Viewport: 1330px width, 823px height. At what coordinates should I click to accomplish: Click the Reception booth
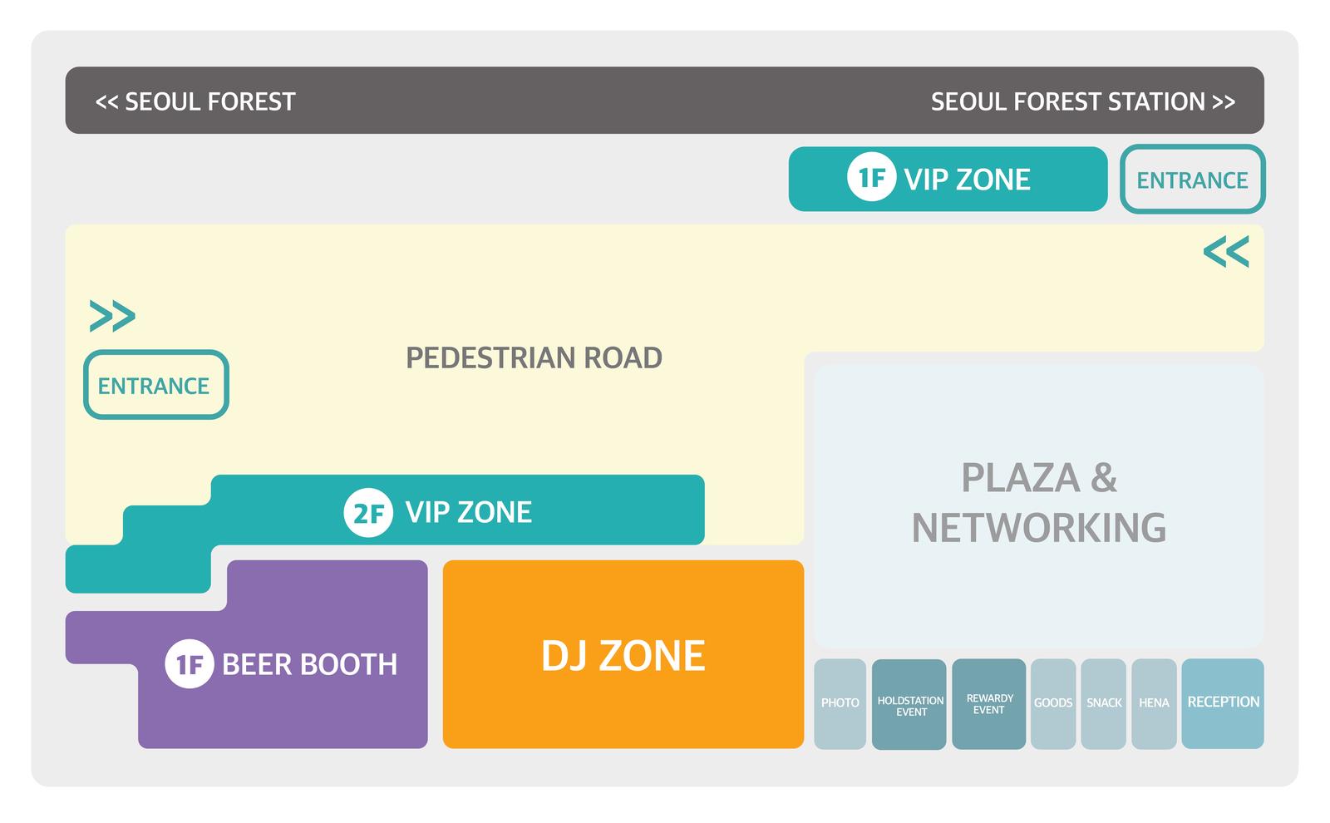1223,703
